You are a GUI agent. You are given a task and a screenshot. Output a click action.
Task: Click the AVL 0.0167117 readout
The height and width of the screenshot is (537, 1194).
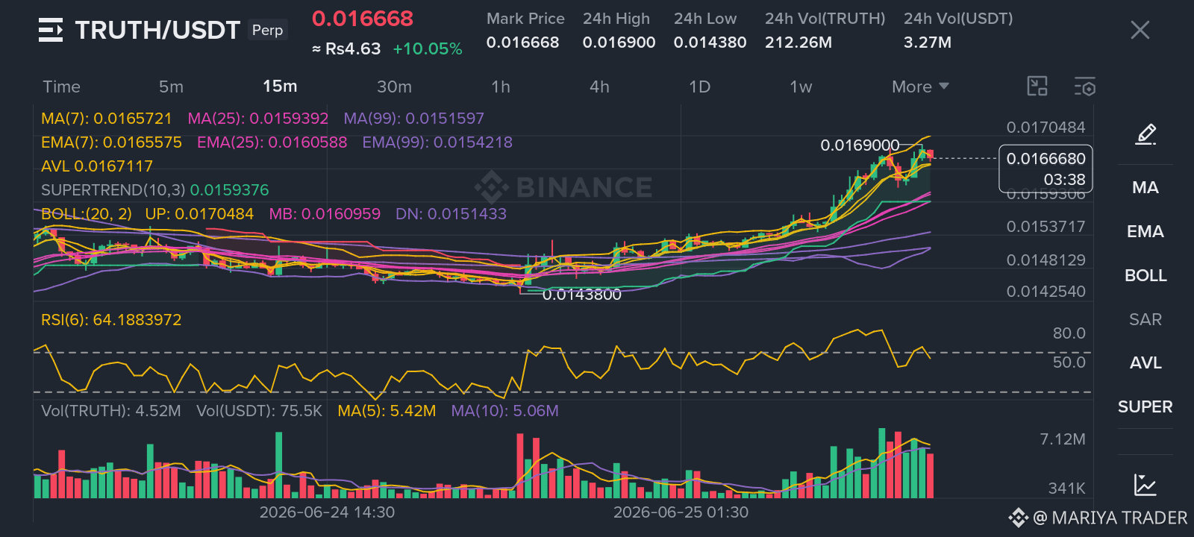pyautogui.click(x=97, y=166)
